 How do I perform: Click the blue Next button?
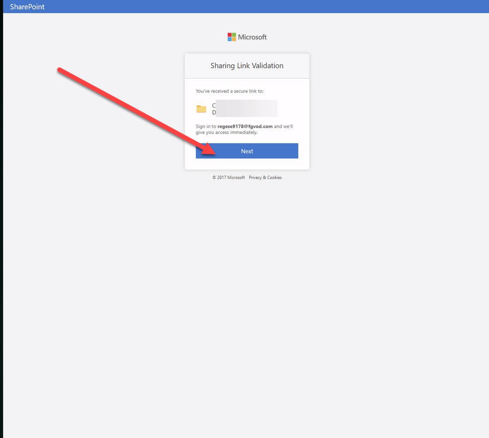[246, 151]
